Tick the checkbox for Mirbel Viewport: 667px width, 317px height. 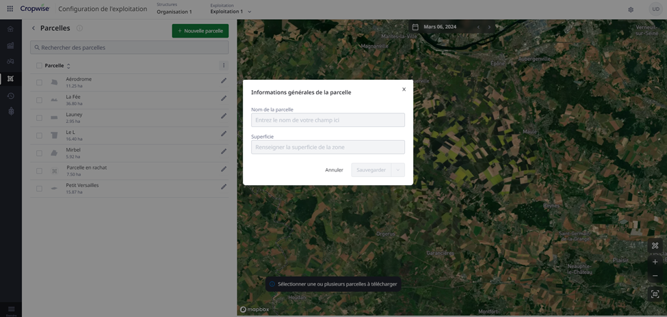click(39, 153)
